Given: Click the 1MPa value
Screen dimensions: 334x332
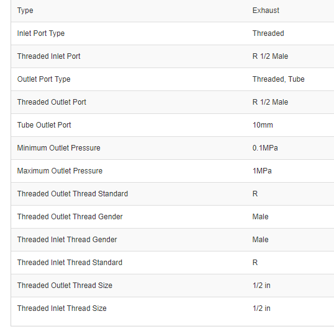Looking at the screenshot, I should point(262,171).
